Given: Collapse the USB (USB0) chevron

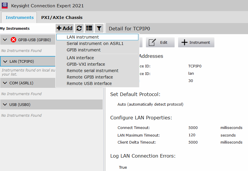Looking at the screenshot, I should pos(5,104).
